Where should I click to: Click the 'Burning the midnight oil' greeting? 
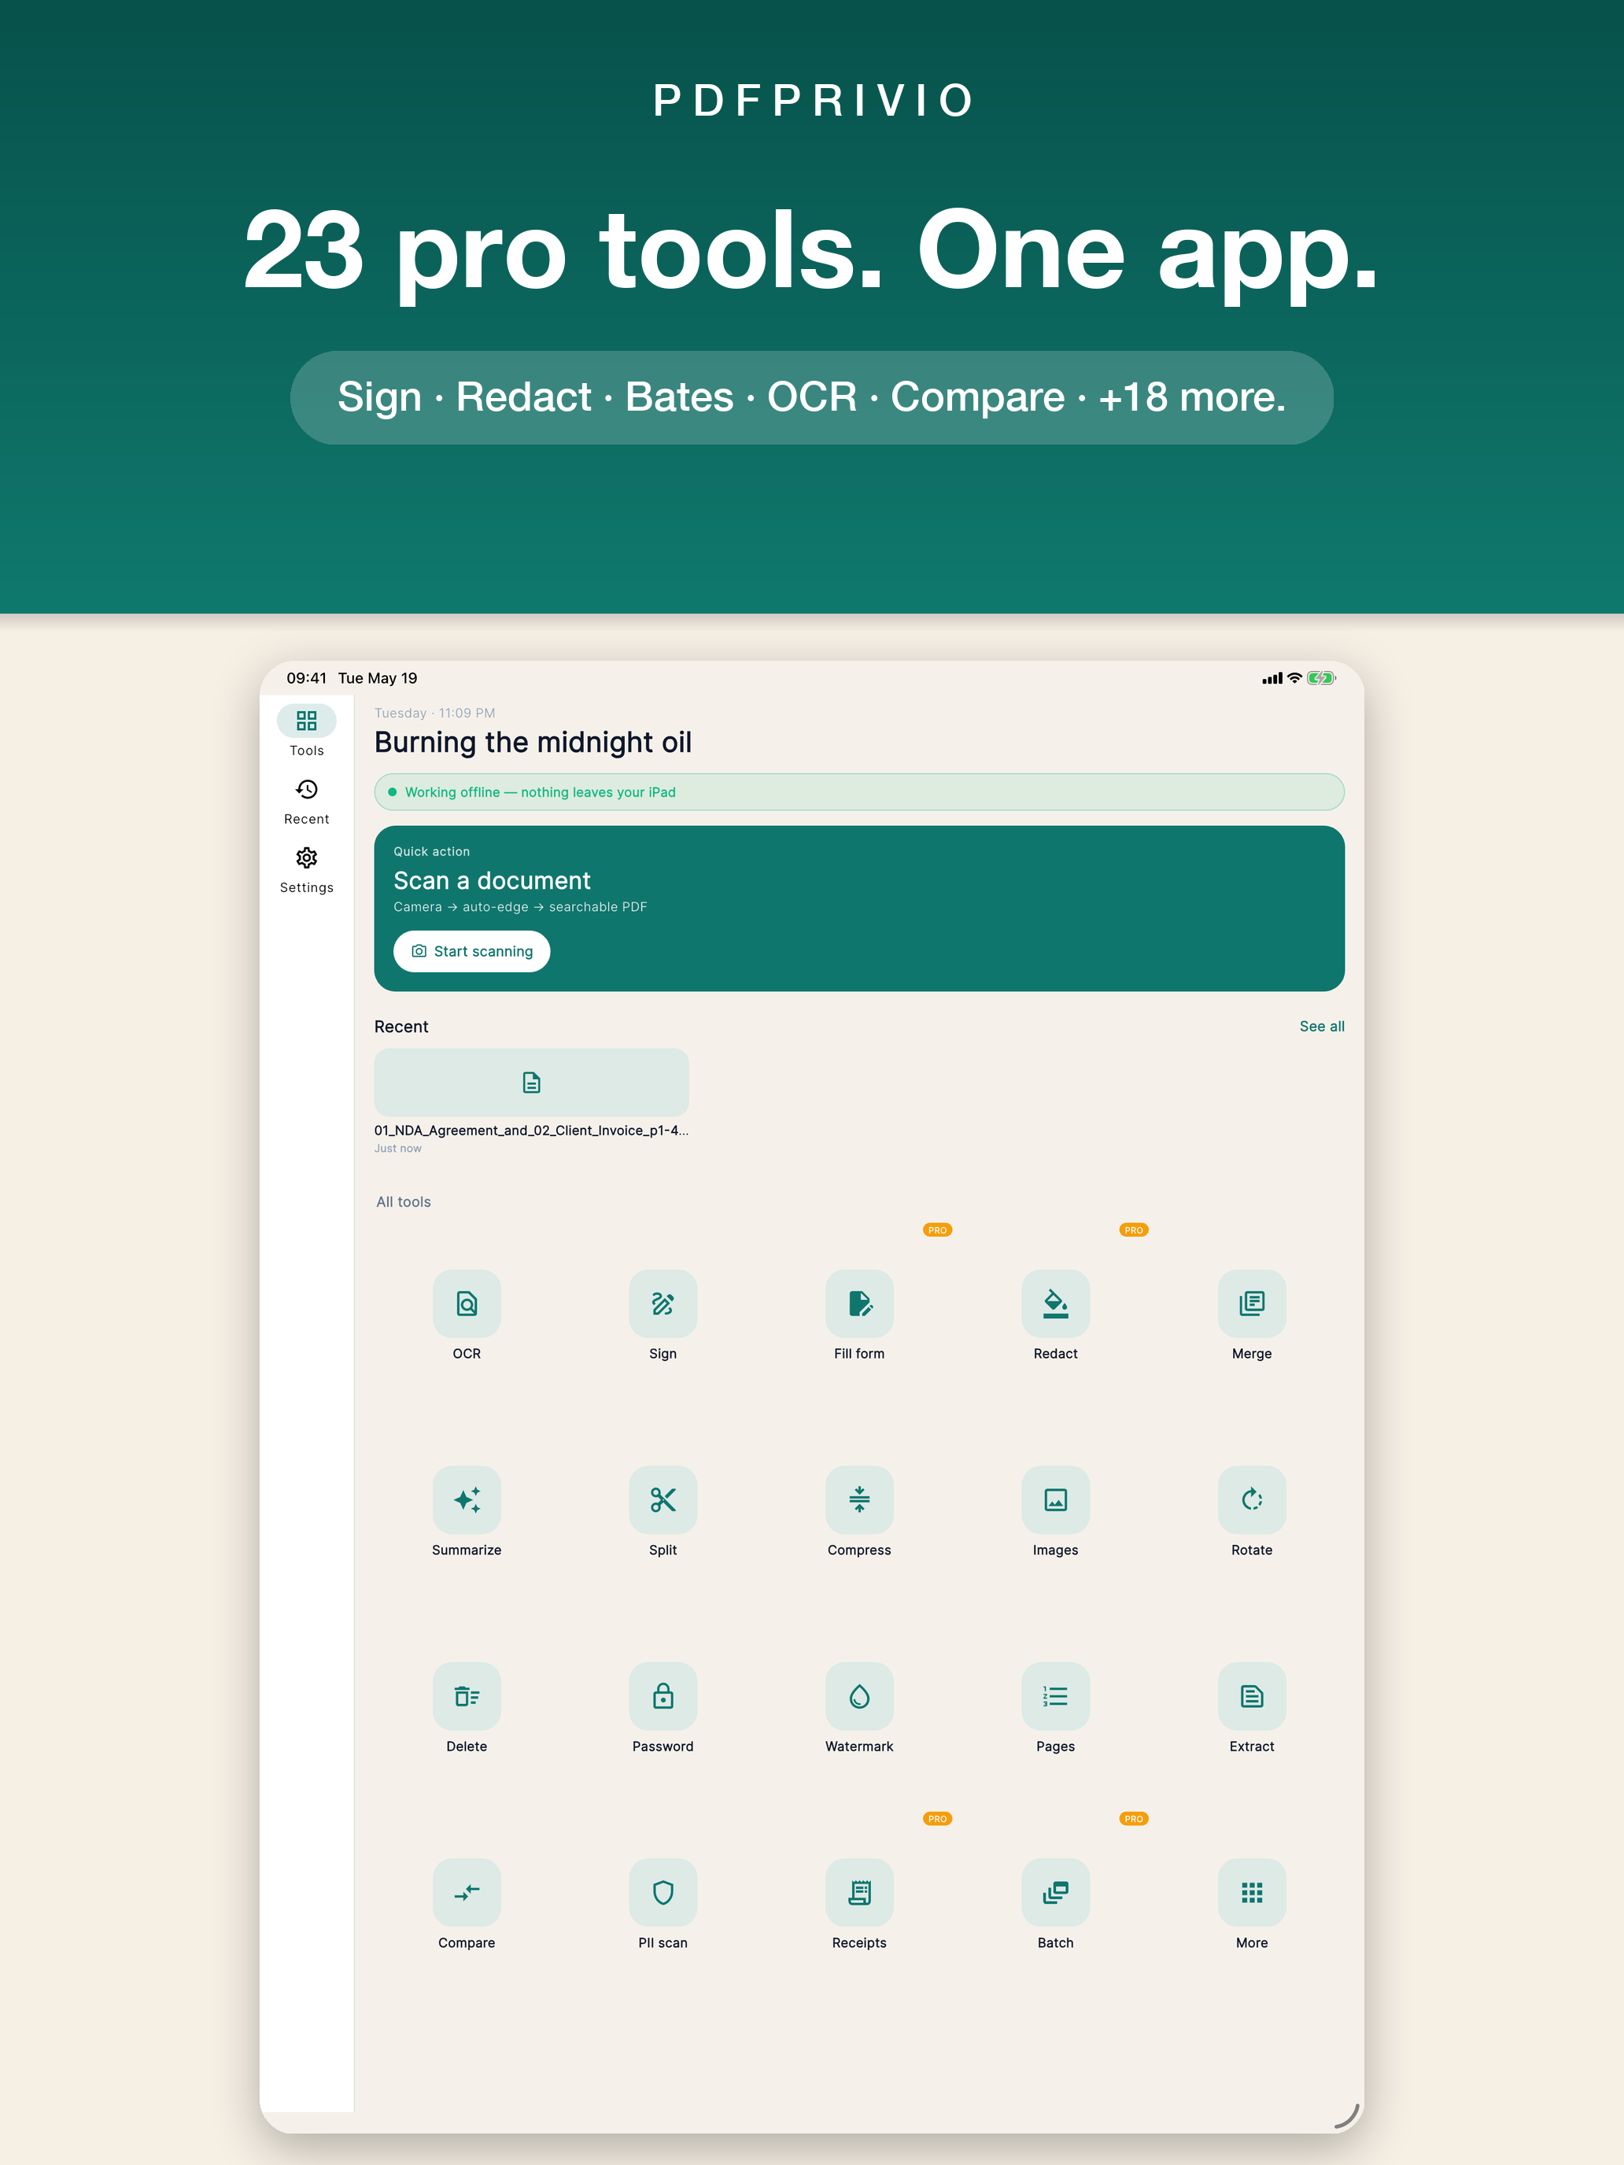[x=533, y=743]
